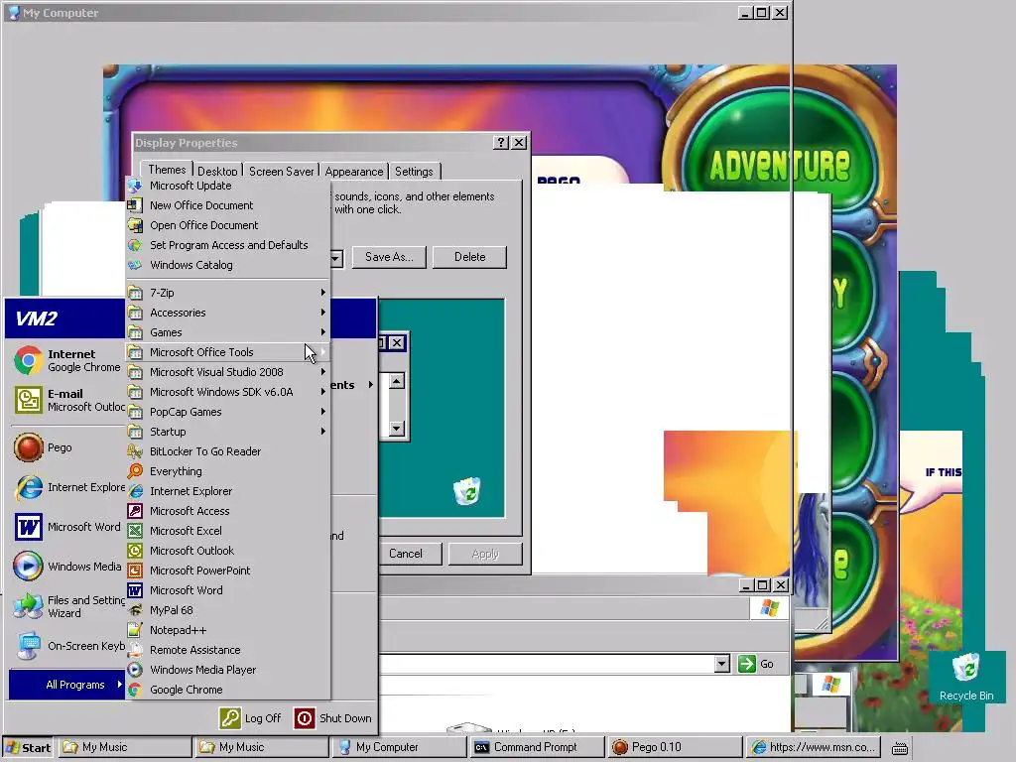Click Log Off button

tap(250, 718)
